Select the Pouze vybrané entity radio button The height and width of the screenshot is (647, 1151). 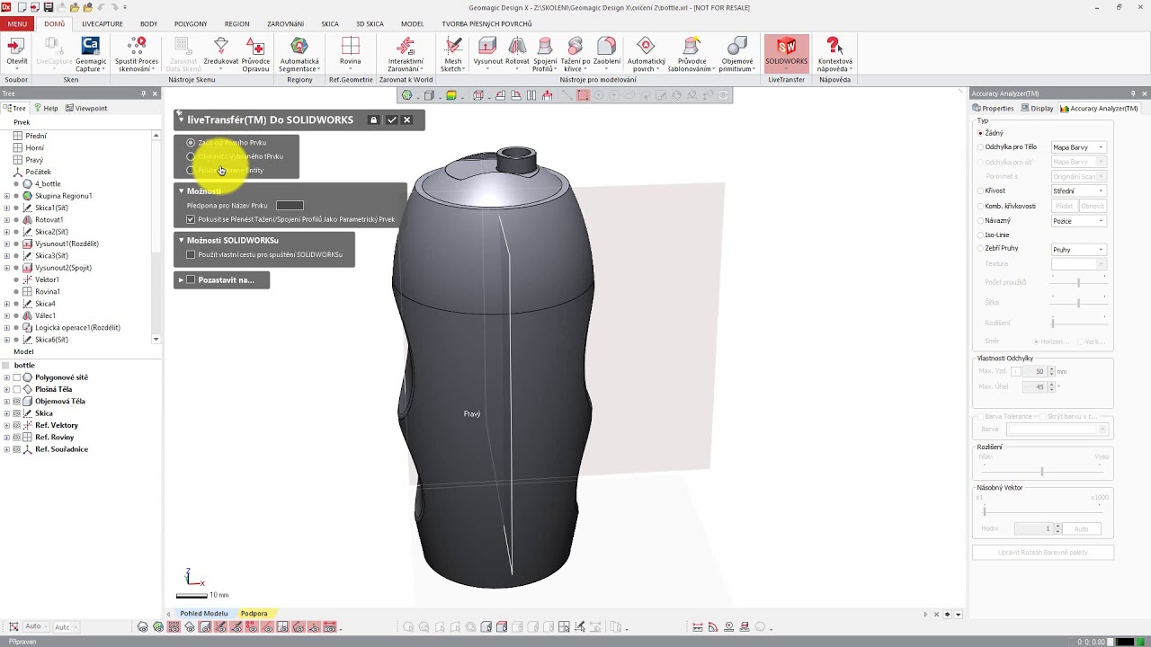191,170
